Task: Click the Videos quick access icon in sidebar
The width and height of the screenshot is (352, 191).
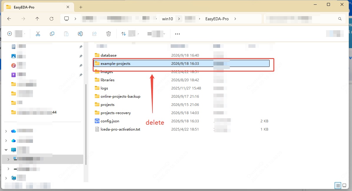Action: coord(14,75)
